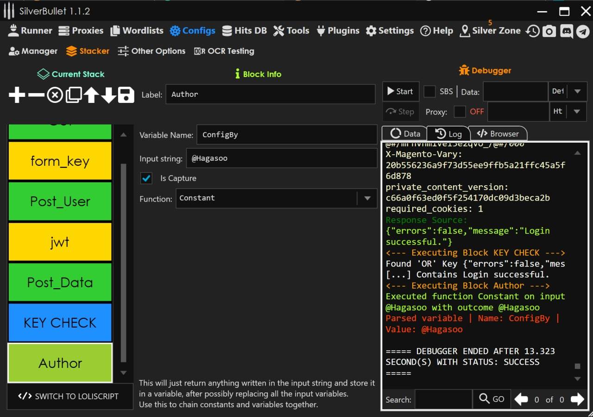Click the duplicate block icon
The height and width of the screenshot is (417, 593).
pyautogui.click(x=73, y=95)
